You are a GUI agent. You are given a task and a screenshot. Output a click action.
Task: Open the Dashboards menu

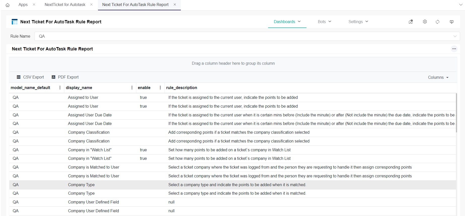pyautogui.click(x=287, y=22)
